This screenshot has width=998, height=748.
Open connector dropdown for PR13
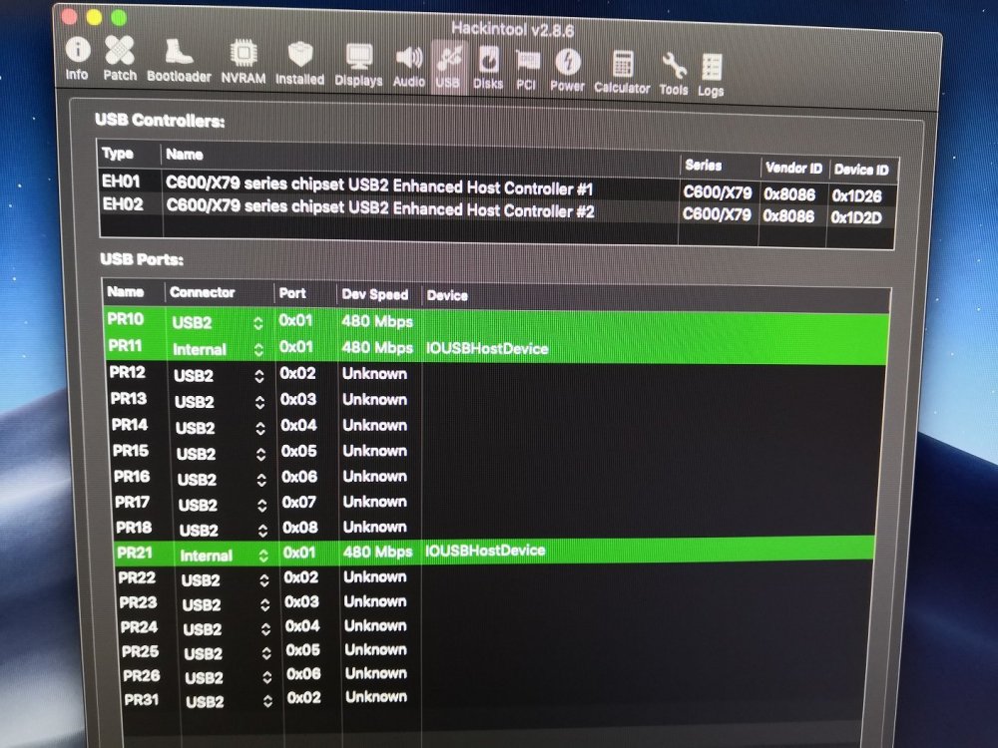click(259, 403)
